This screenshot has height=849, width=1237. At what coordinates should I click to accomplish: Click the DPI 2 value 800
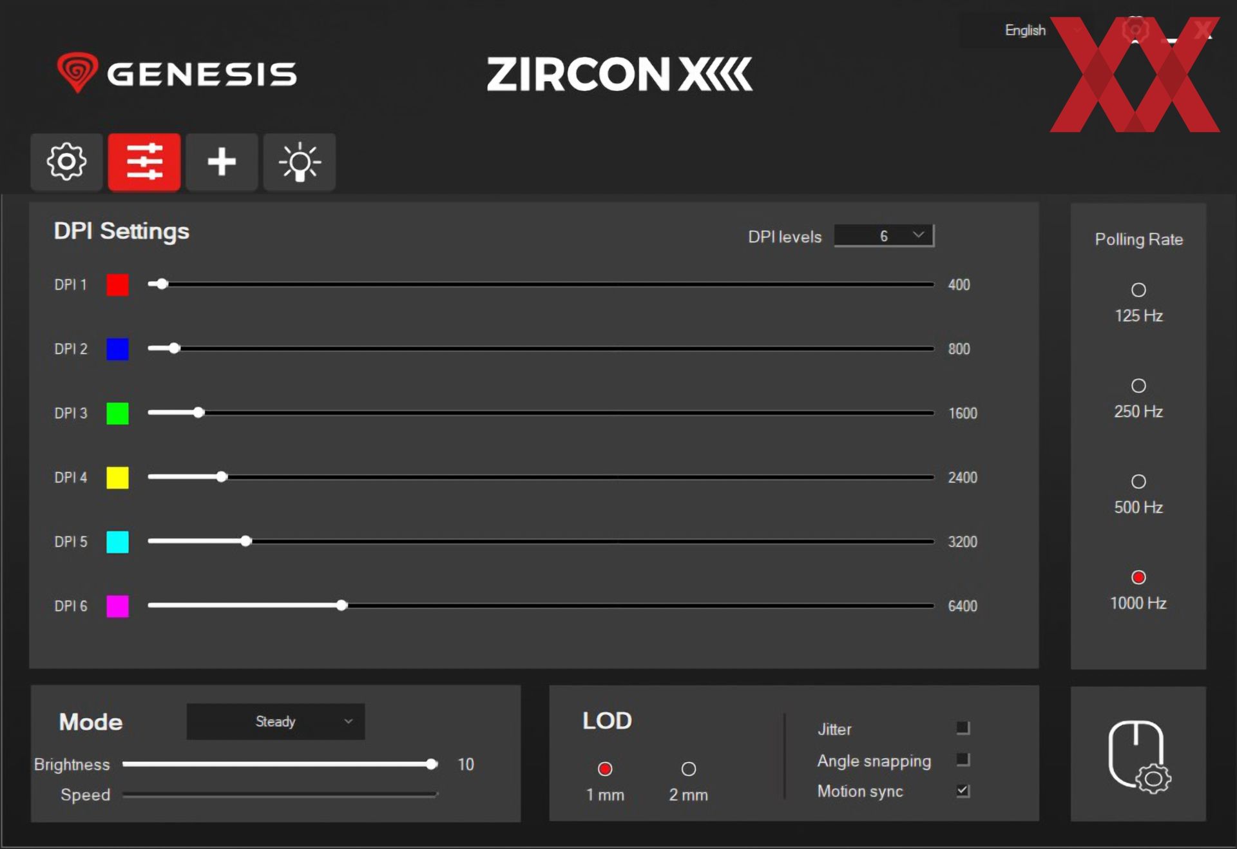959,349
